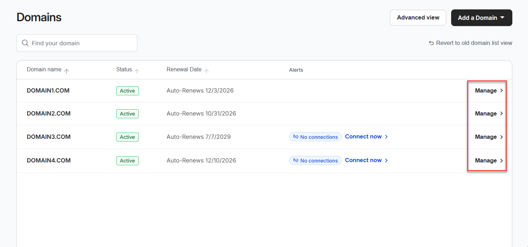Click the Domains page heading
Screen dimensions: 528x247
39,17
